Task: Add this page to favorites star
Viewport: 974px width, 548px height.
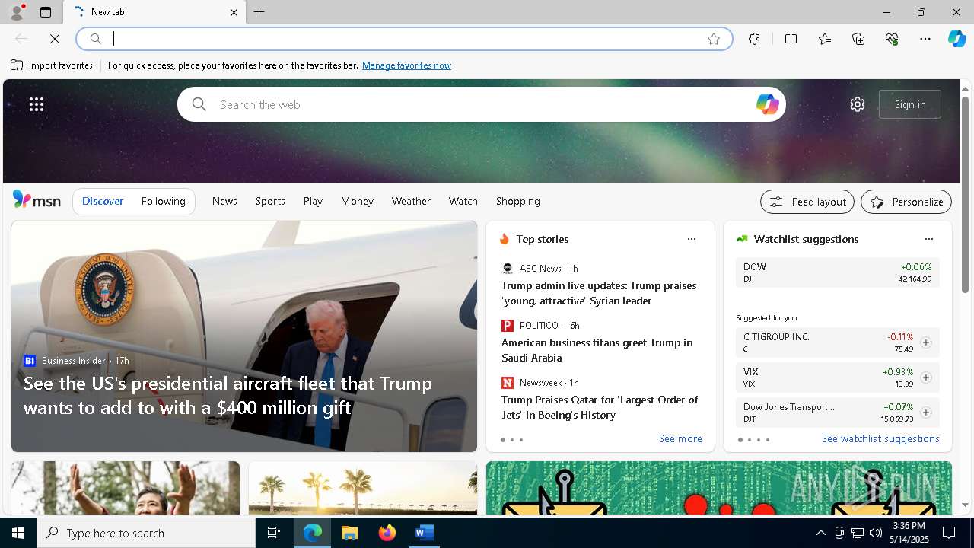Action: point(714,39)
